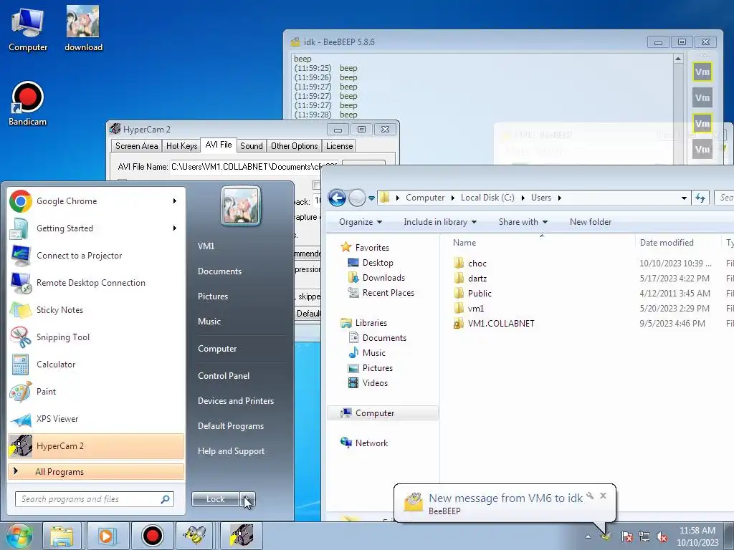Expand address bar history dropdown

coord(684,198)
